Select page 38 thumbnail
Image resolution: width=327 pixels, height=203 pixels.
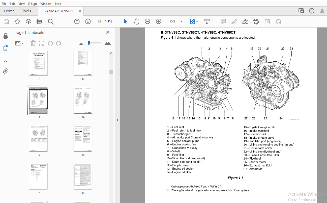pos(83,176)
